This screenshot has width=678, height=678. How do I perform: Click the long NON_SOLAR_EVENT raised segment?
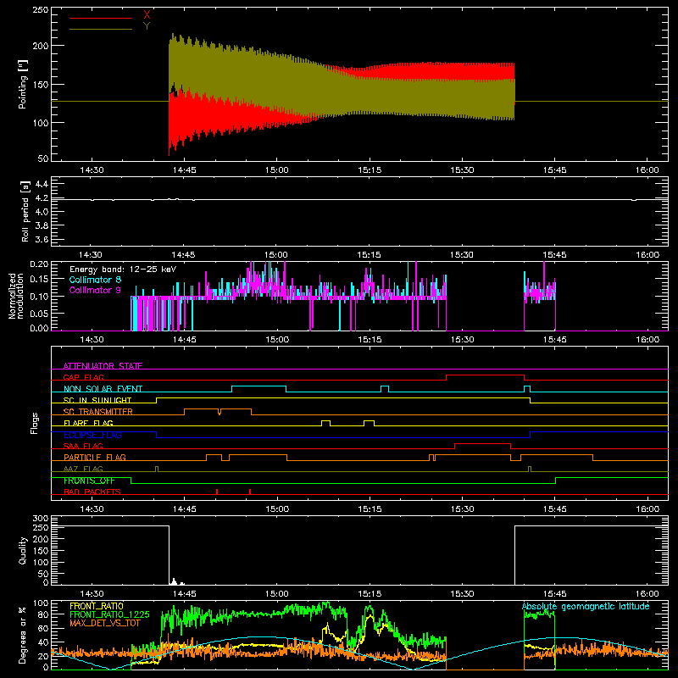[x=259, y=386]
